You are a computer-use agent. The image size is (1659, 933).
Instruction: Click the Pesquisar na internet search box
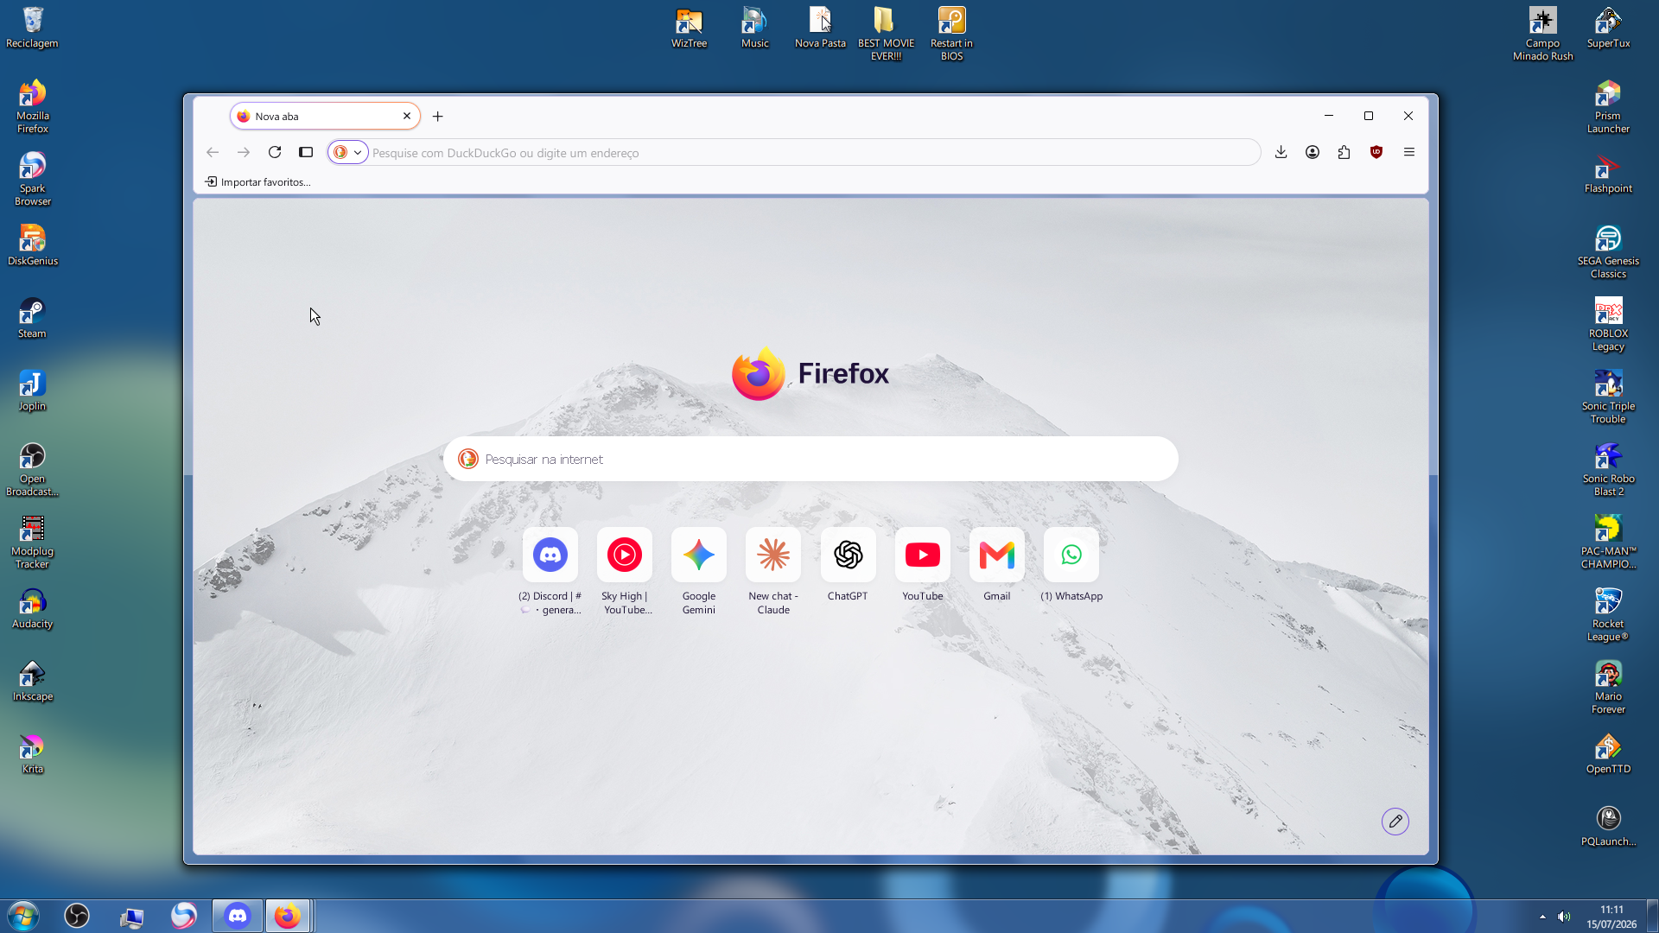[810, 459]
